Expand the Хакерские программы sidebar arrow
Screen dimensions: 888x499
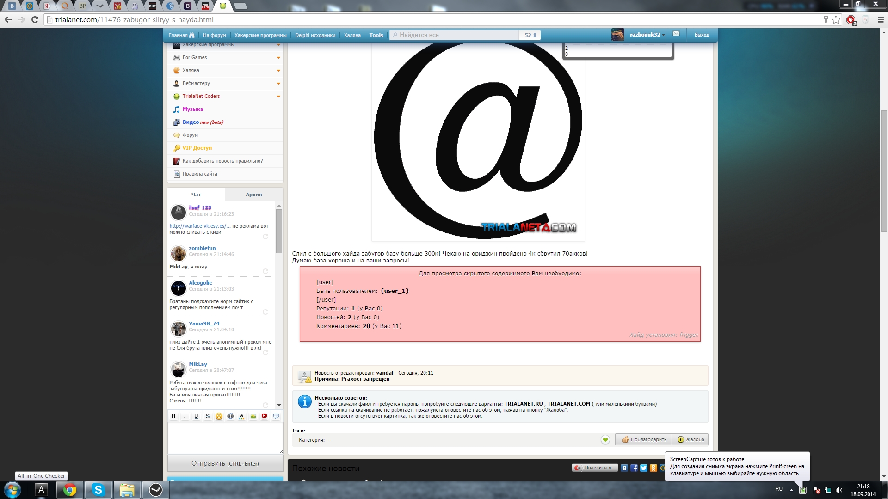pos(278,45)
